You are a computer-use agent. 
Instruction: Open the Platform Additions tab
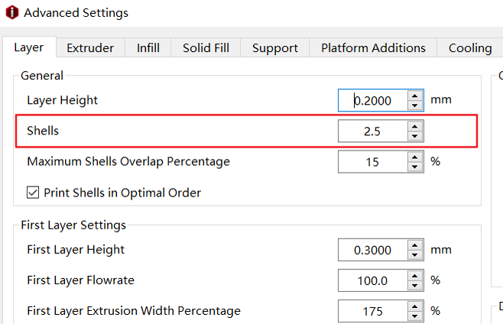coord(373,48)
